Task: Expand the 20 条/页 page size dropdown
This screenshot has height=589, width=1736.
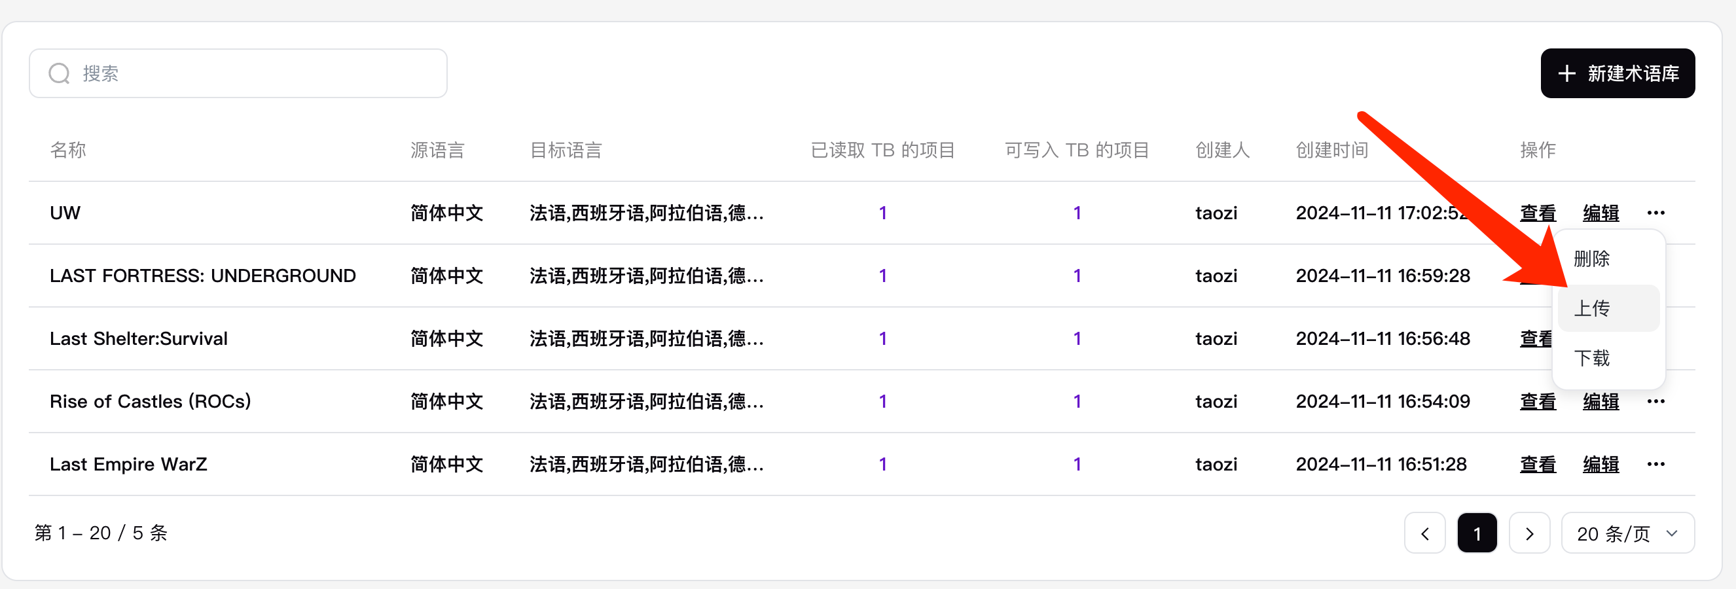Action: click(1627, 533)
